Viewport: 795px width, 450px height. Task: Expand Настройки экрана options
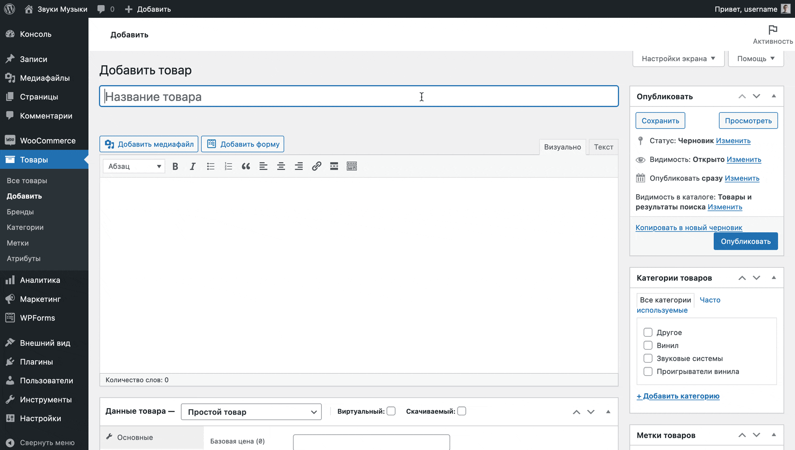[x=678, y=58]
